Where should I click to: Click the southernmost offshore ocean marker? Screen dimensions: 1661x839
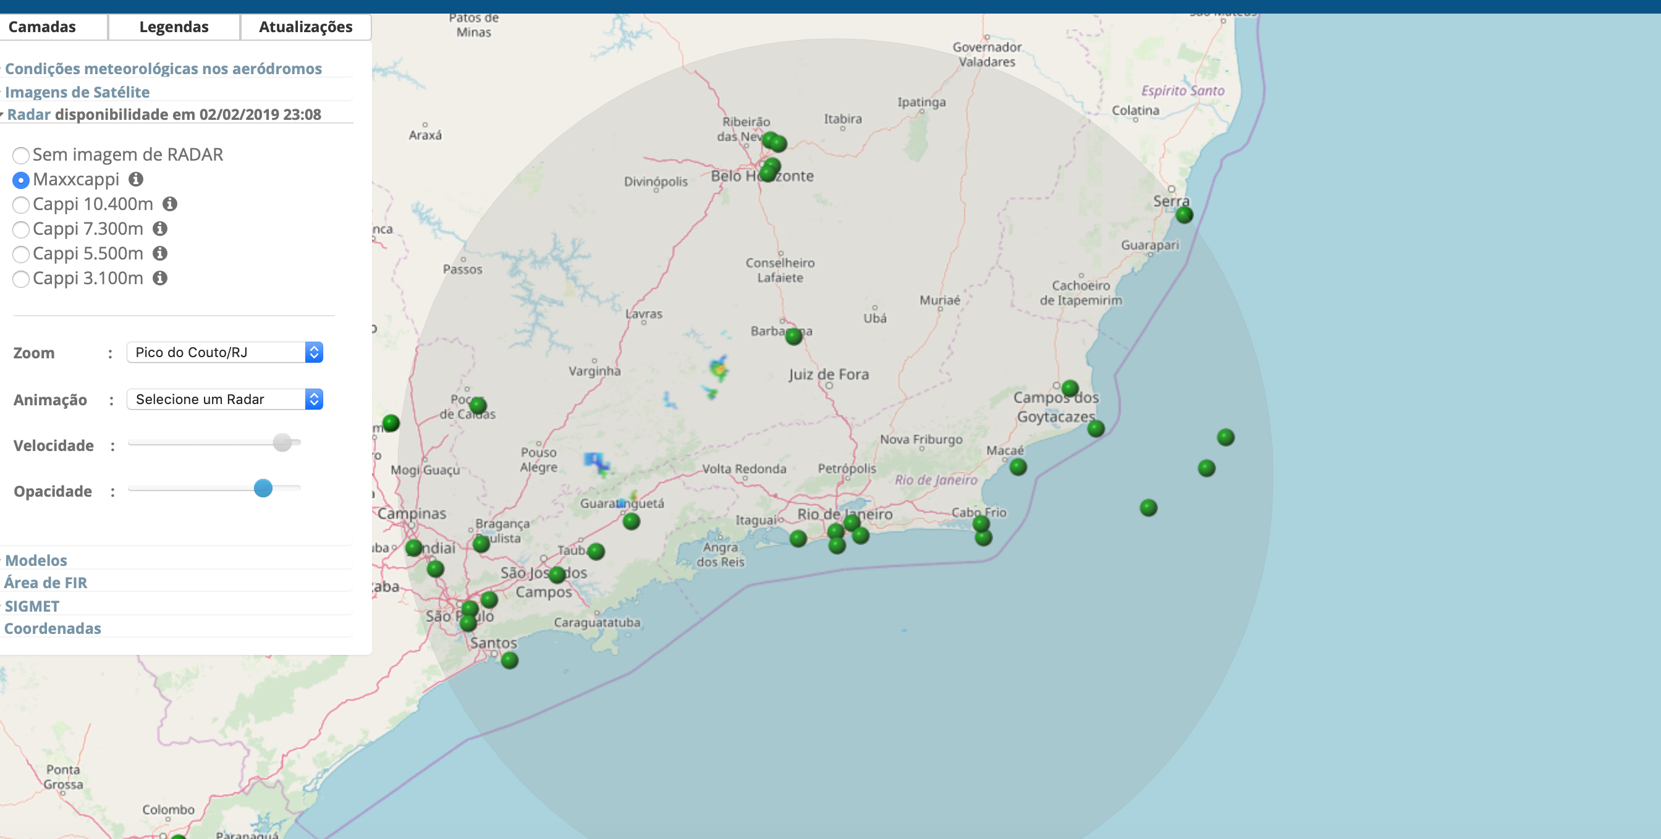point(1147,507)
